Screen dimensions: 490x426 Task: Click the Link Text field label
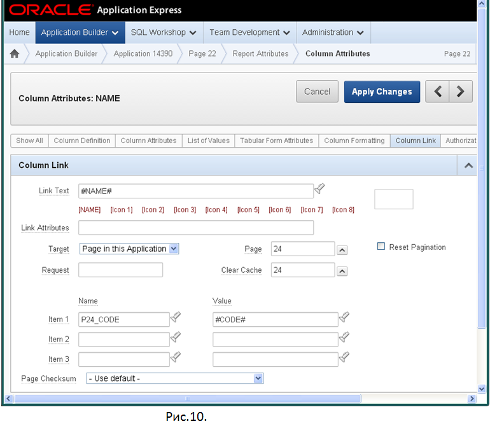[x=53, y=191]
